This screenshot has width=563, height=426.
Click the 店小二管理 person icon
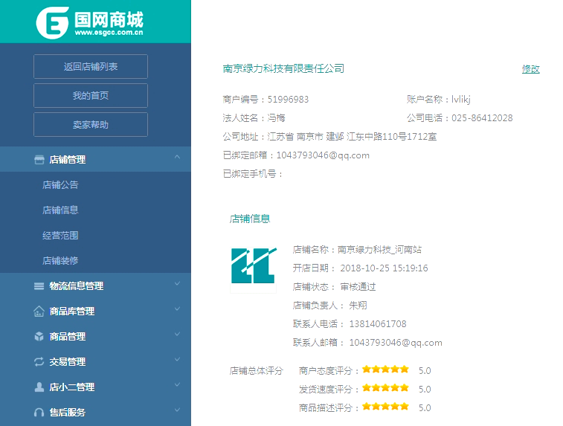(39, 387)
